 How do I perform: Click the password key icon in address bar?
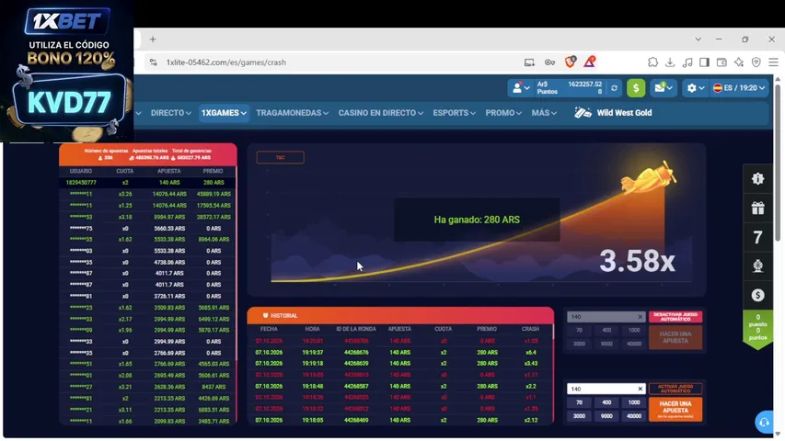point(549,62)
